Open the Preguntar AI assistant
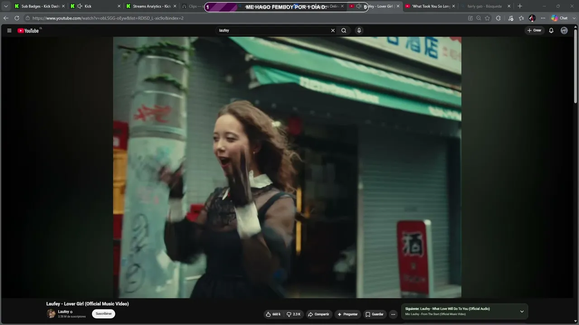The height and width of the screenshot is (325, 579). [x=347, y=314]
